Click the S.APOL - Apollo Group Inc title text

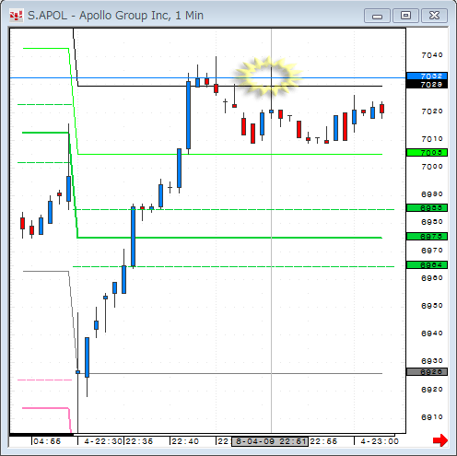coord(115,16)
